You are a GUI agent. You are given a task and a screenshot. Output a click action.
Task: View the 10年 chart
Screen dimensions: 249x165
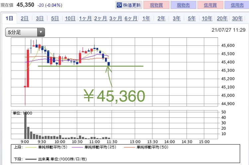point(207,18)
